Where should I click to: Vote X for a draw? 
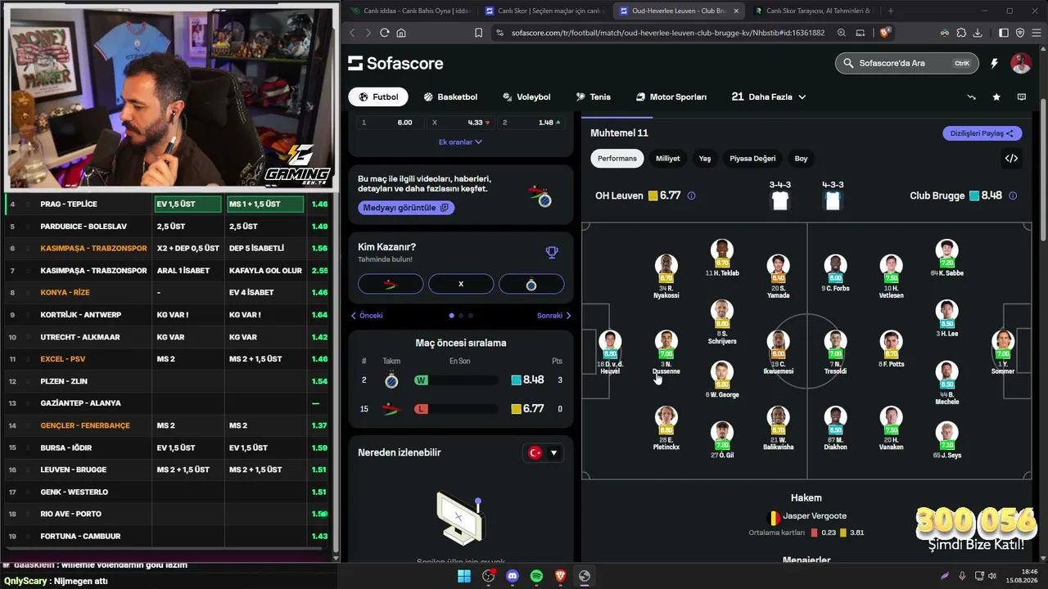[x=461, y=284]
